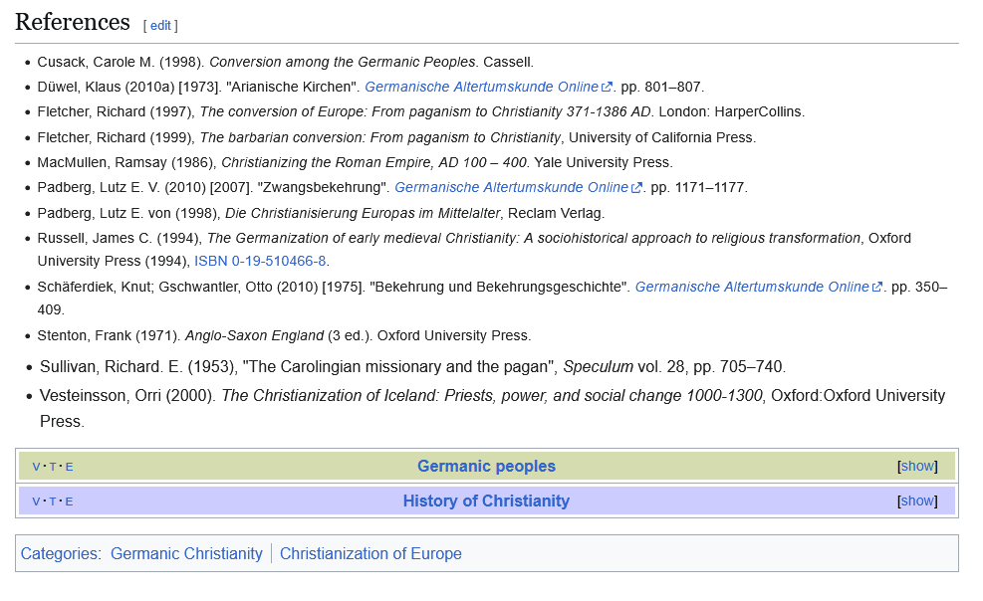The image size is (983, 601).
Task: Click 'The barbarian conversion' Fletcher 1999 title
Action: (x=380, y=137)
